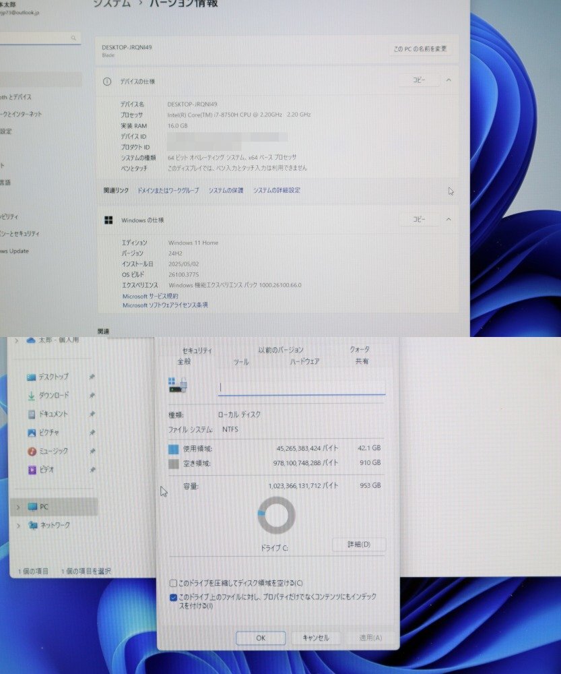
Task: Click the ピクチャ image icon
Action: click(32, 433)
